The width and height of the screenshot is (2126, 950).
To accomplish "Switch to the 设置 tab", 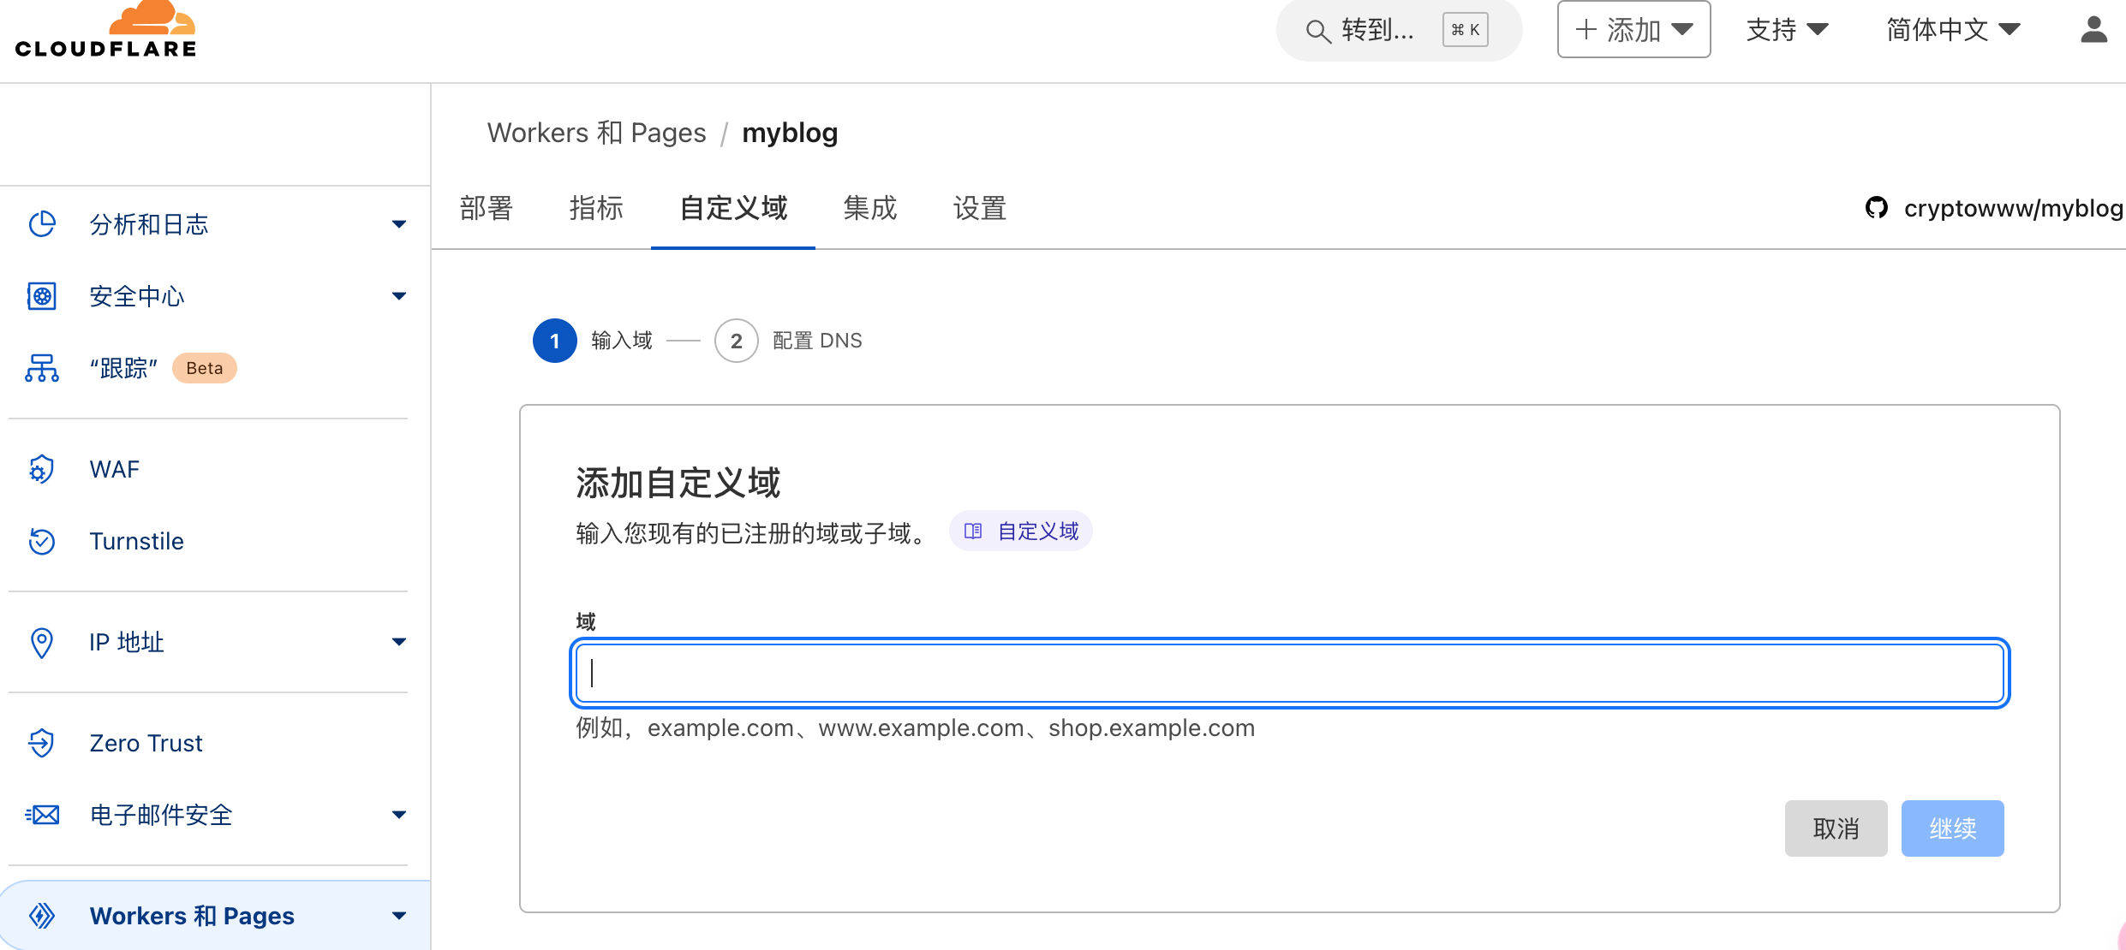I will coord(980,208).
